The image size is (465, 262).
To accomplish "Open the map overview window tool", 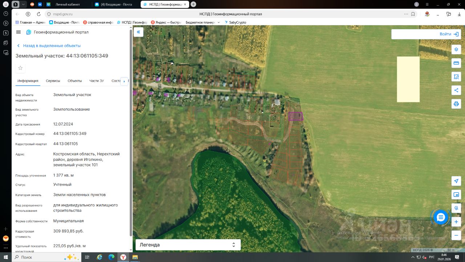I will coord(456,194).
